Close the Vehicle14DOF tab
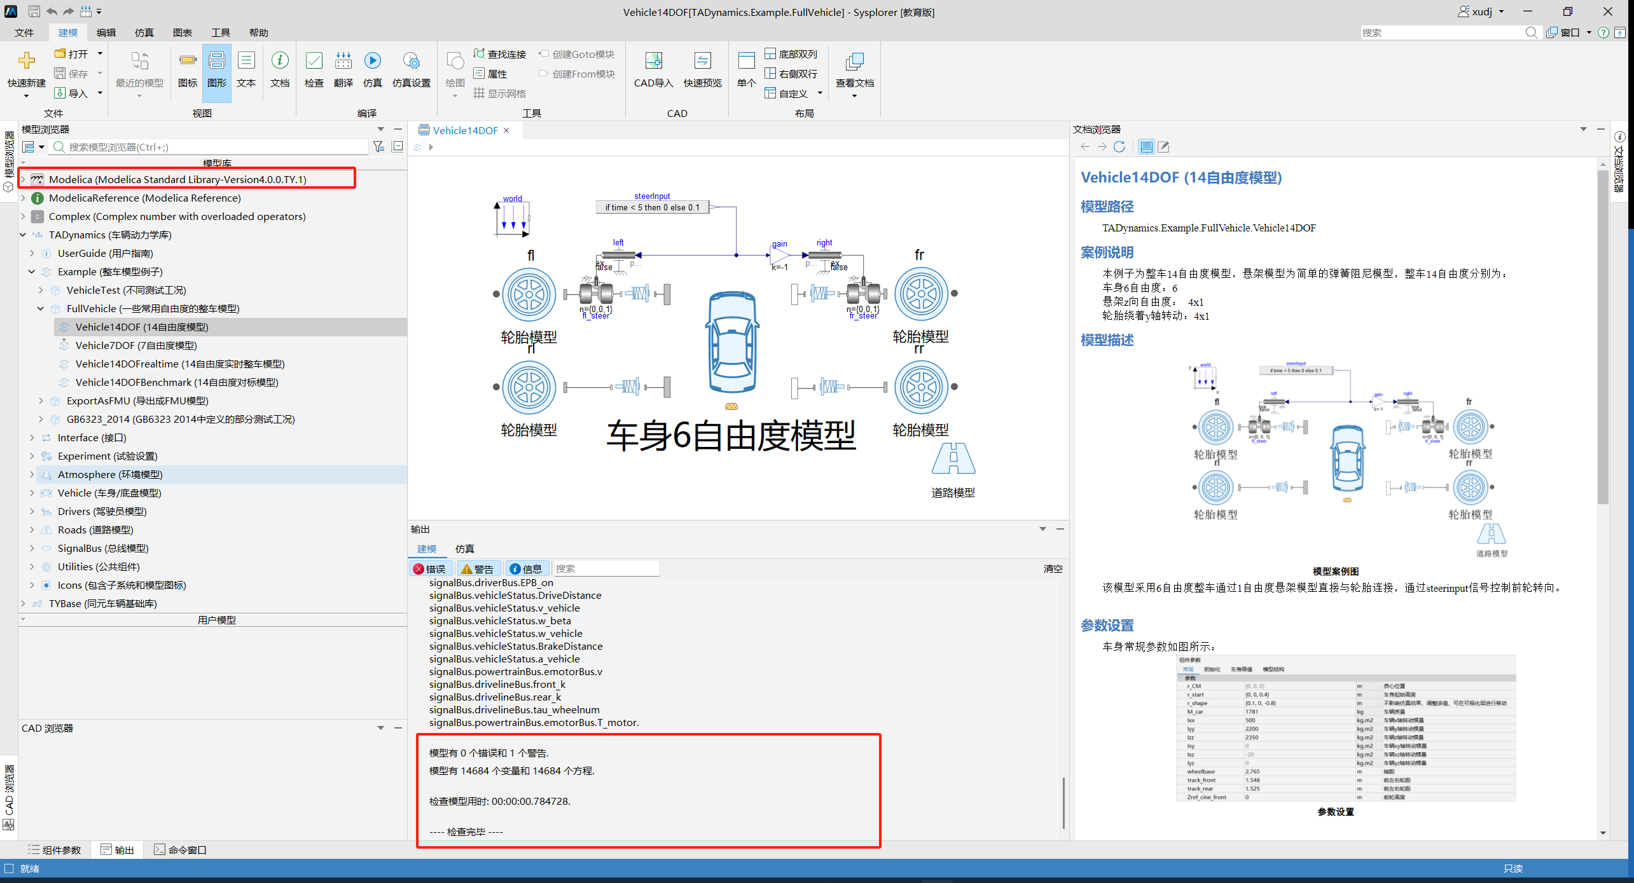Viewport: 1634px width, 883px height. 507,130
